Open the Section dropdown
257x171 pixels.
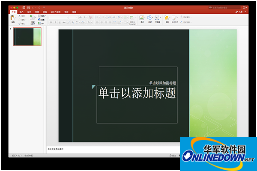click(x=41, y=24)
